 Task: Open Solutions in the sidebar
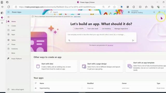tap(15, 49)
